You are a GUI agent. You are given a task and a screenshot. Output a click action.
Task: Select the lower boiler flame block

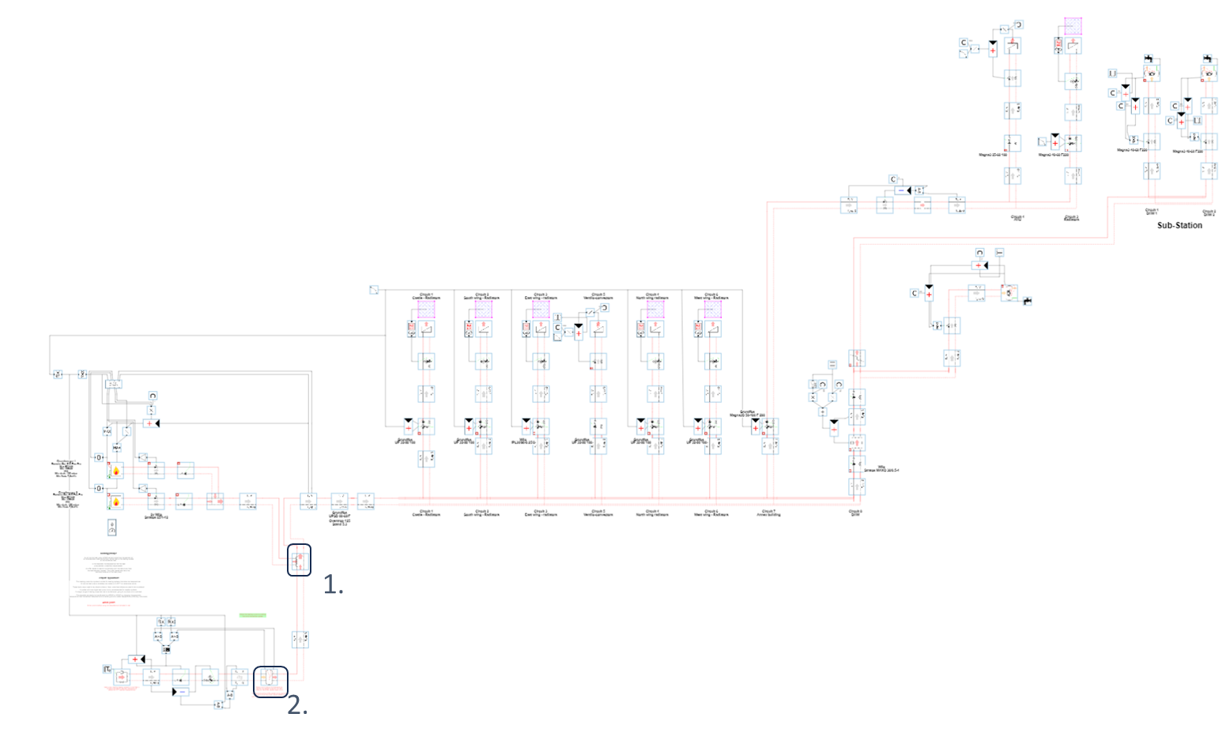(116, 501)
